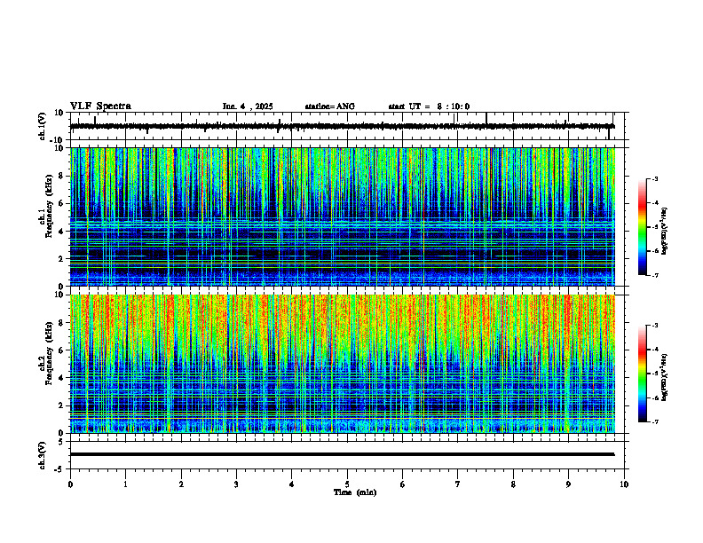Click the log(PSD) label beside ch.2 colorbar
This screenshot has width=703, height=543.
coord(664,377)
